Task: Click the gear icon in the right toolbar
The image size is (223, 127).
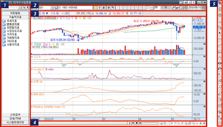Action: (x=220, y=15)
